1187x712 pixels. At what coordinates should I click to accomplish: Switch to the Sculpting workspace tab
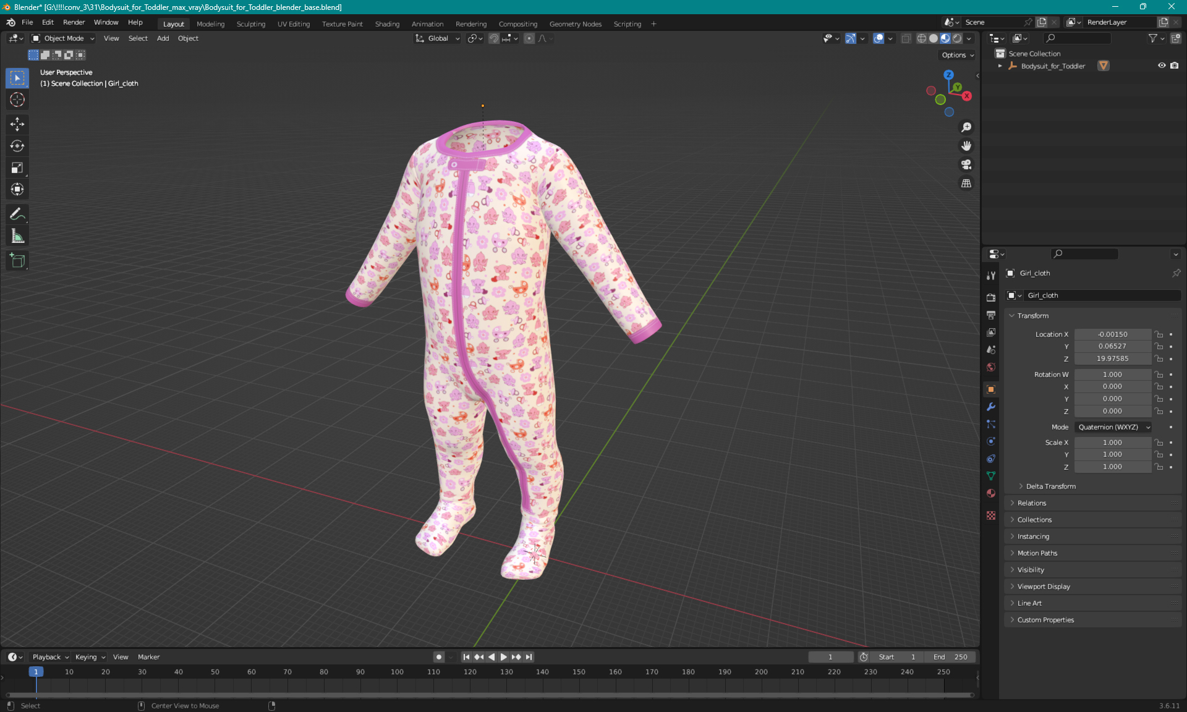251,24
